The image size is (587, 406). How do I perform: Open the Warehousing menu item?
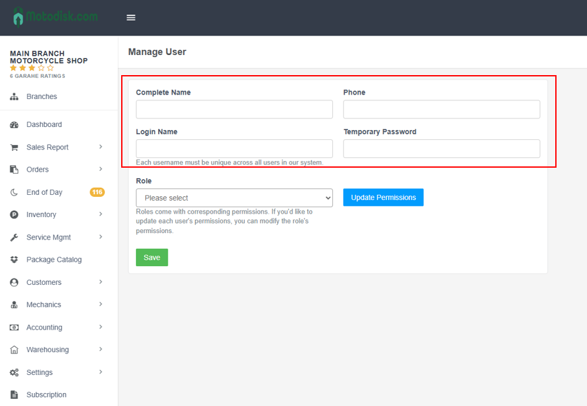point(47,350)
